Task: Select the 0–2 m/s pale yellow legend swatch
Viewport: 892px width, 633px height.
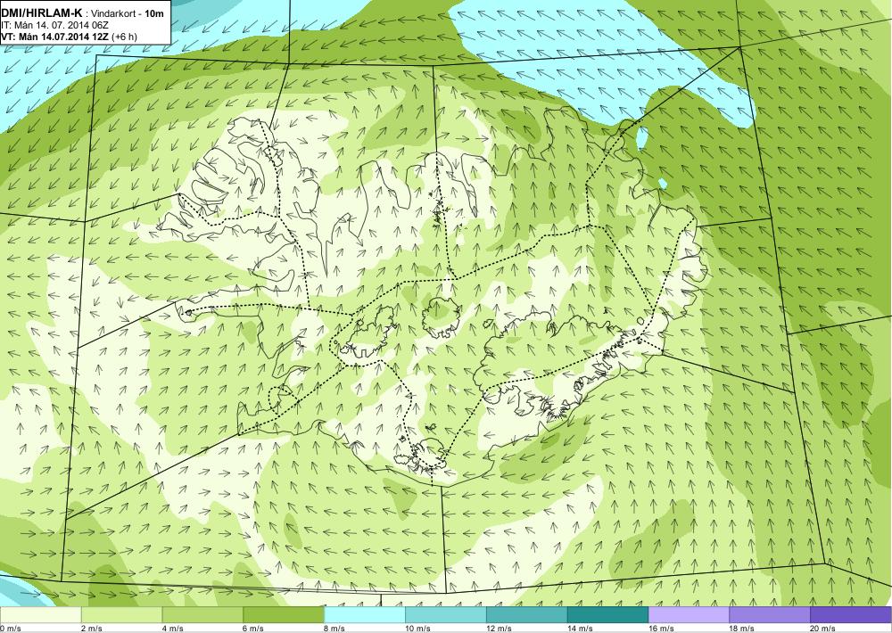Action: pyautogui.click(x=40, y=615)
